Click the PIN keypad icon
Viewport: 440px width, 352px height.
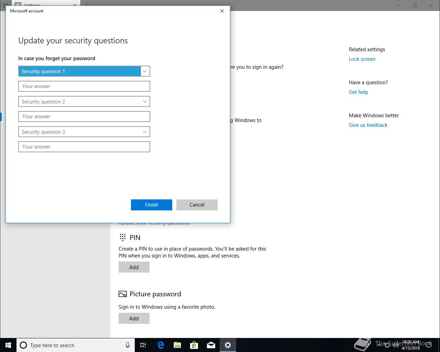[123, 237]
